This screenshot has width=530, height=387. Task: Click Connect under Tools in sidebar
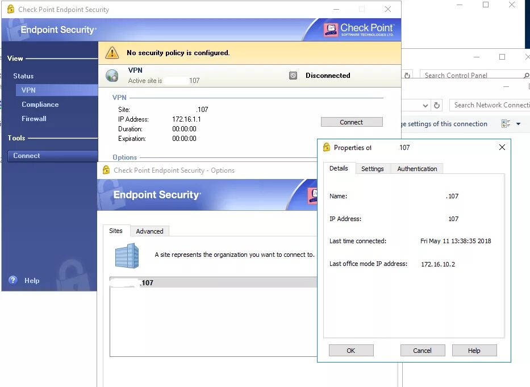point(53,156)
